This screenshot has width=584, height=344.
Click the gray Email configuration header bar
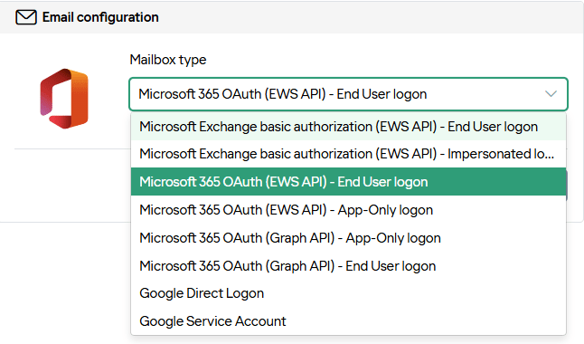[x=292, y=17]
